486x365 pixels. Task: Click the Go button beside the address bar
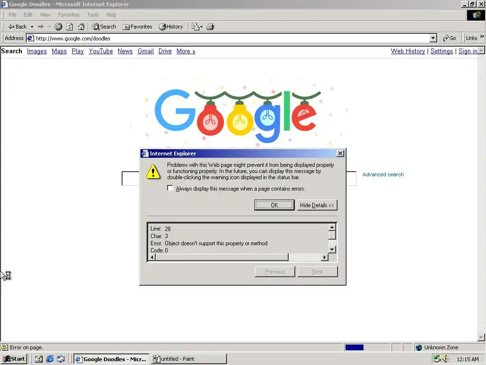click(449, 38)
